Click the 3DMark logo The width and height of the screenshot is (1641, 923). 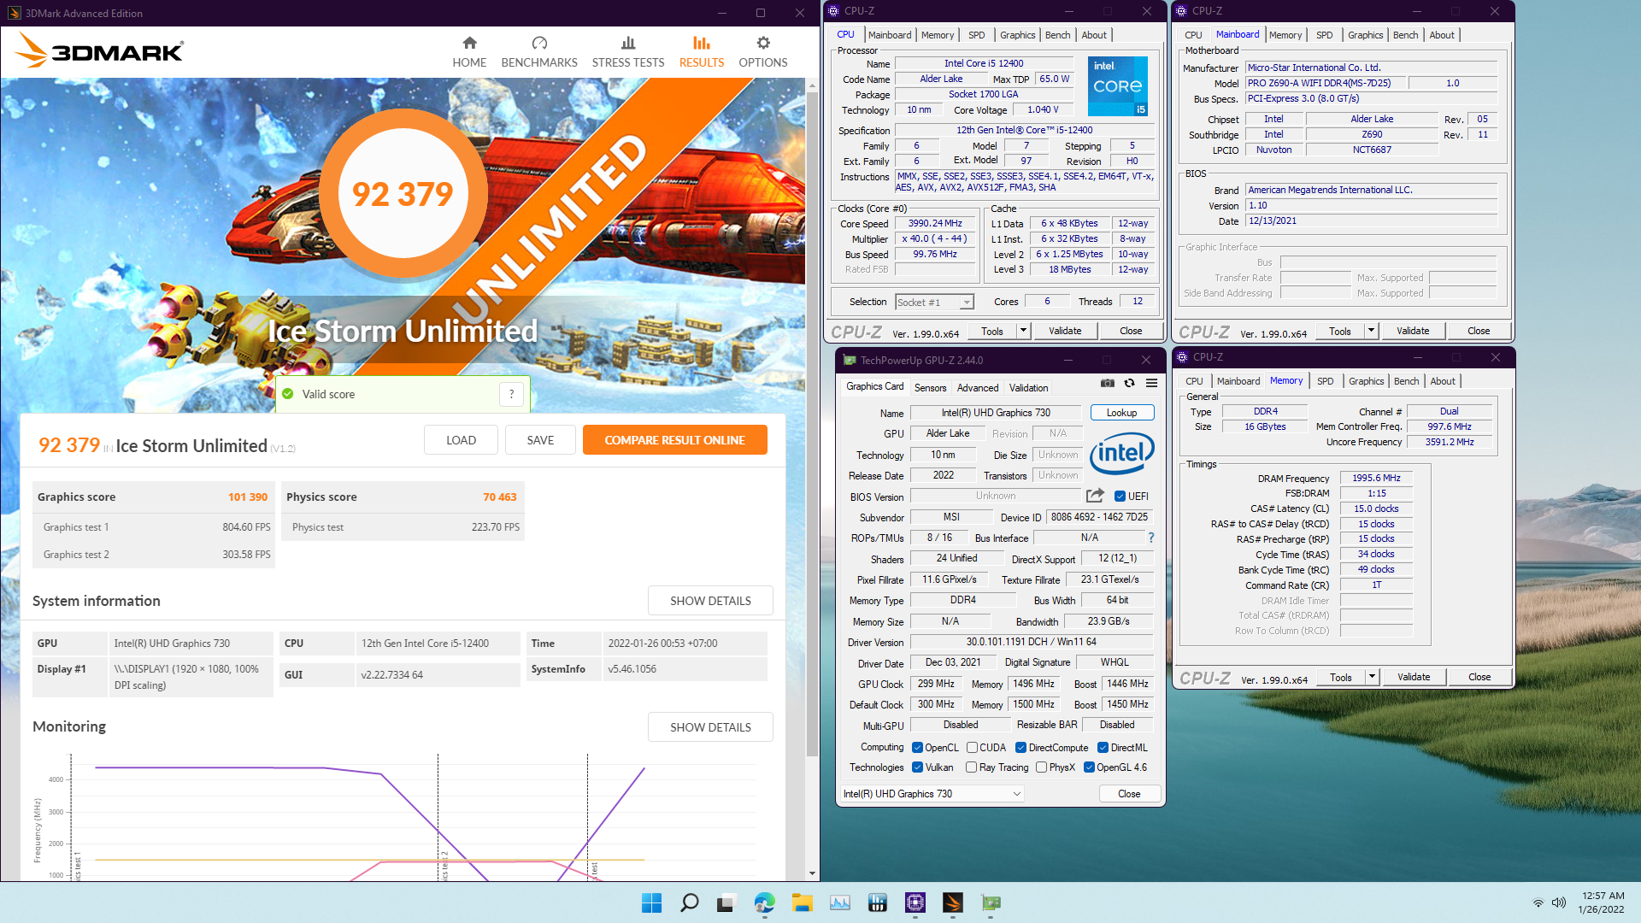pyautogui.click(x=100, y=51)
